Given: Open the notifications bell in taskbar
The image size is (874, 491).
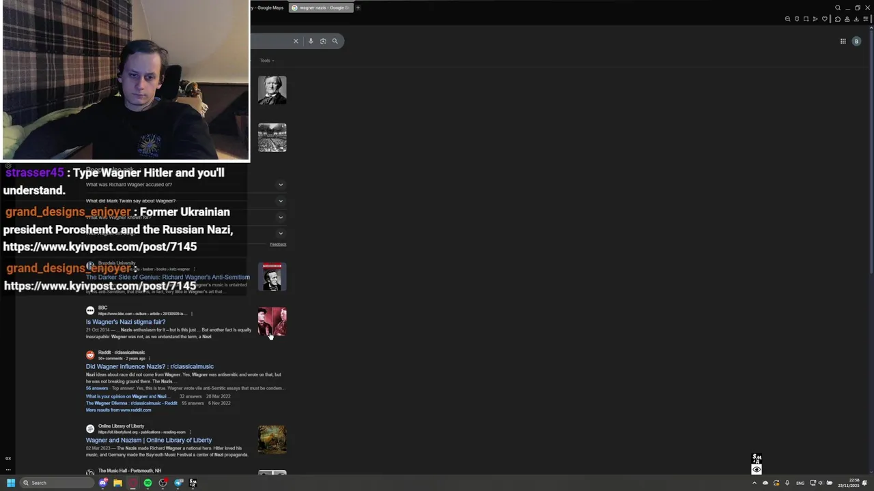Looking at the screenshot, I should [x=864, y=483].
